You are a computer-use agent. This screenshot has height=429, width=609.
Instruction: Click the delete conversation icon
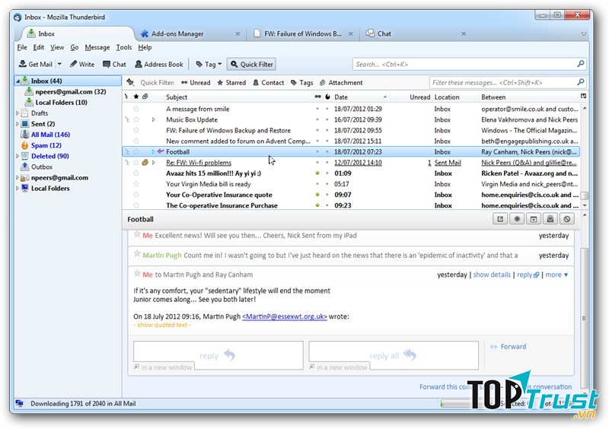click(x=567, y=219)
